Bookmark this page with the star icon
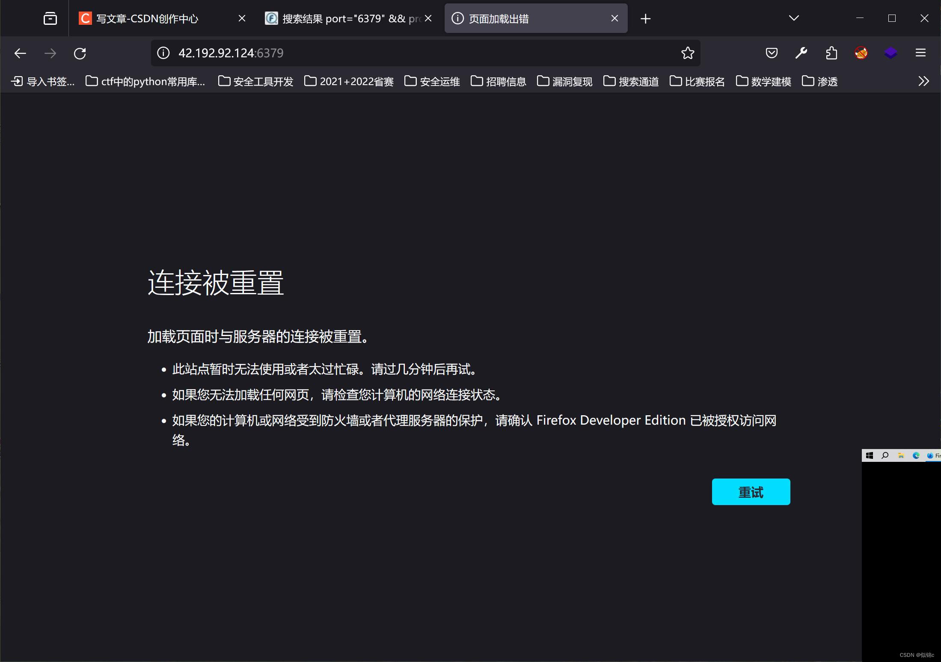941x662 pixels. (687, 53)
